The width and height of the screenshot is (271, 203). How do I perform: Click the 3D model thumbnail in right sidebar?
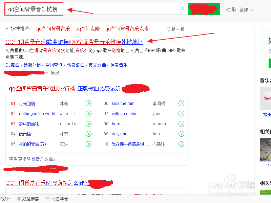[x=266, y=150]
